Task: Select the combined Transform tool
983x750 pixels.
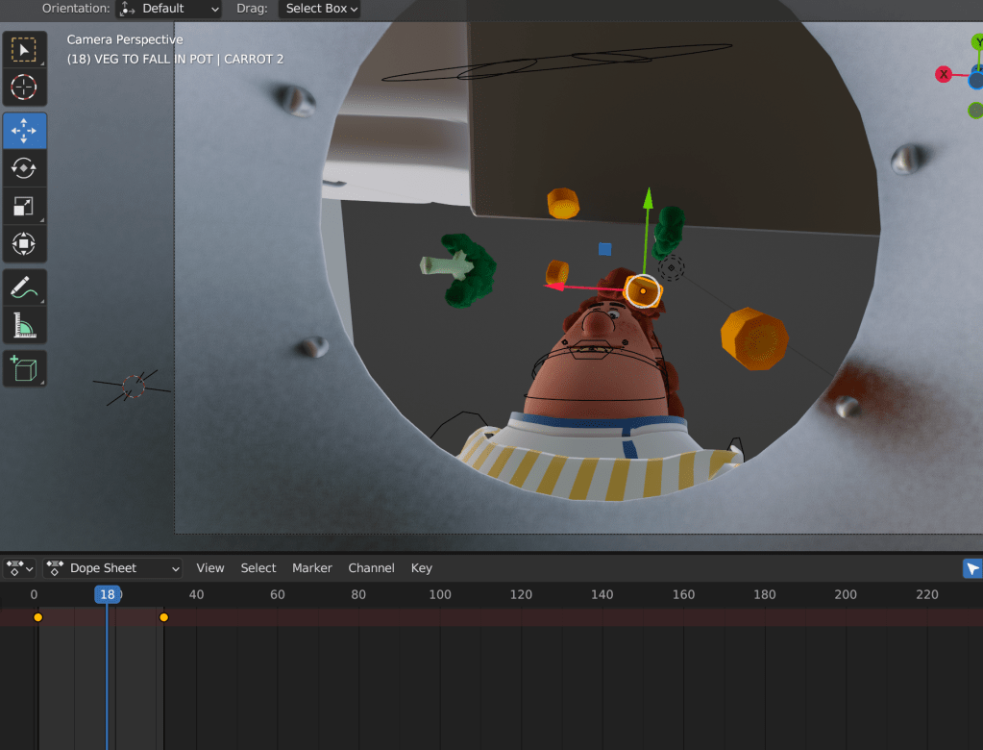Action: coord(24,243)
